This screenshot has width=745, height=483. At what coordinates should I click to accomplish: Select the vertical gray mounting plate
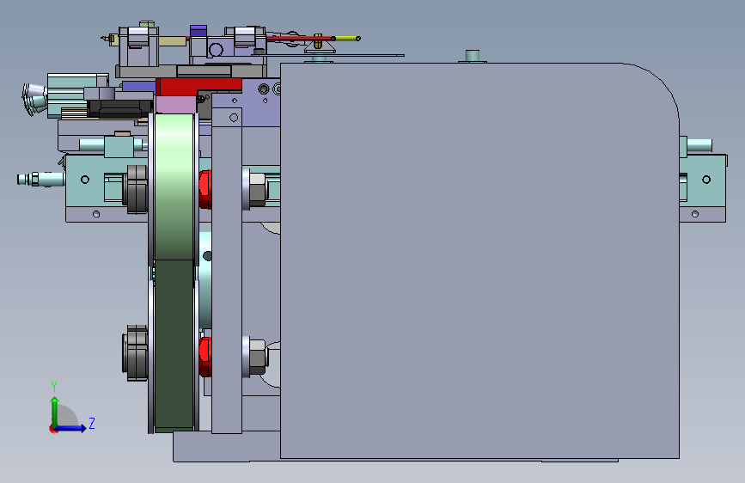(227, 270)
